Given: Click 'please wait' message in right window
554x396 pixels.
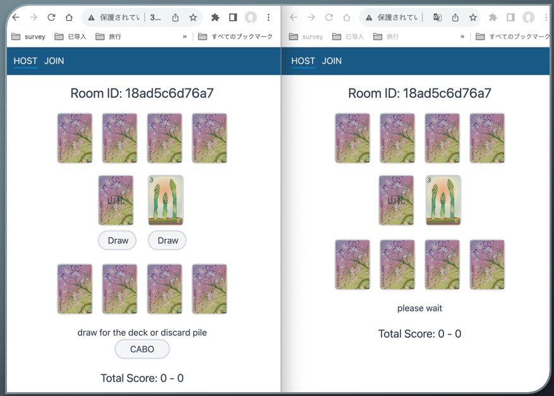Looking at the screenshot, I should 419,308.
